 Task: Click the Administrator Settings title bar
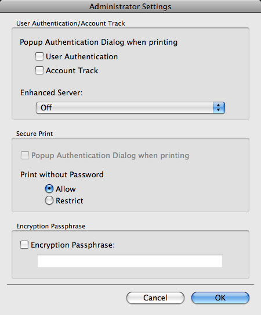[130, 6]
